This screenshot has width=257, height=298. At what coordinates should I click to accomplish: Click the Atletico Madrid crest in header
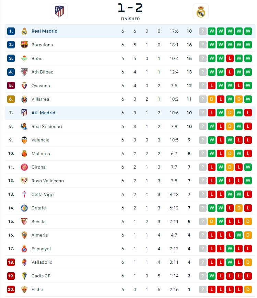click(59, 11)
